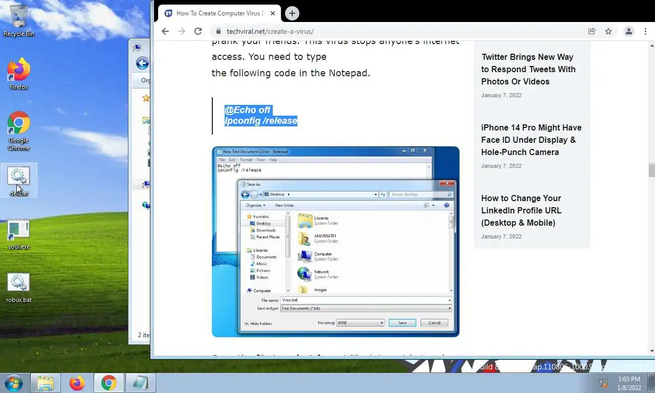Open the Chrome profile avatar menu

(629, 31)
